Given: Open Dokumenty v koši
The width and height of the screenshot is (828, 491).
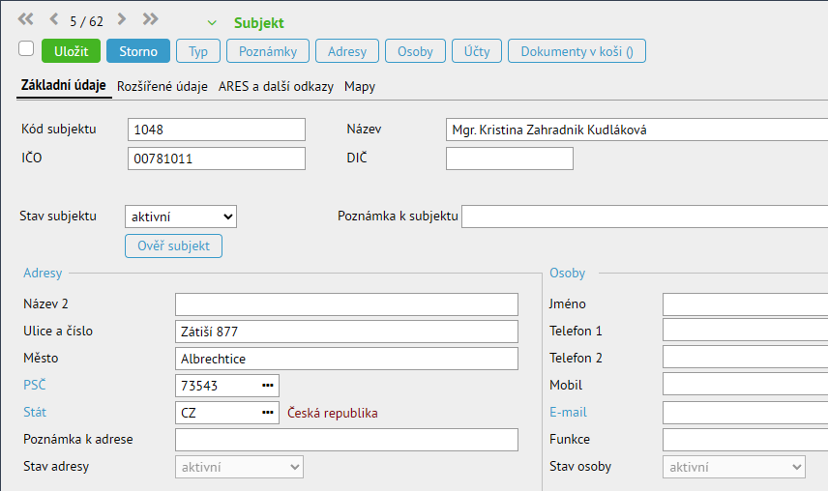Looking at the screenshot, I should click(577, 51).
